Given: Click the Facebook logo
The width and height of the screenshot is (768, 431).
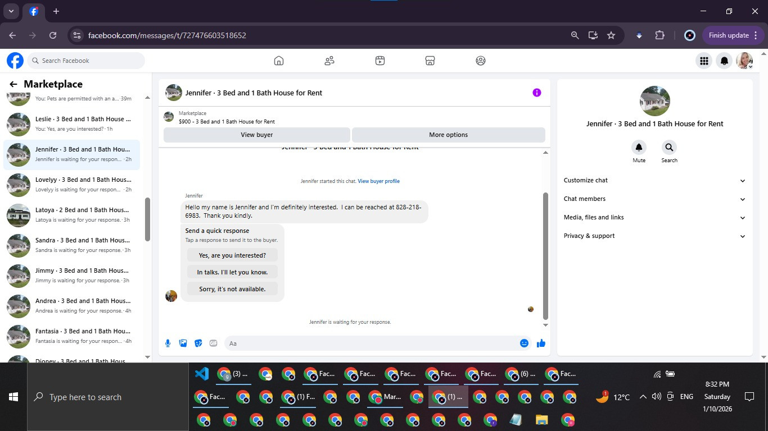Looking at the screenshot, I should coord(15,61).
